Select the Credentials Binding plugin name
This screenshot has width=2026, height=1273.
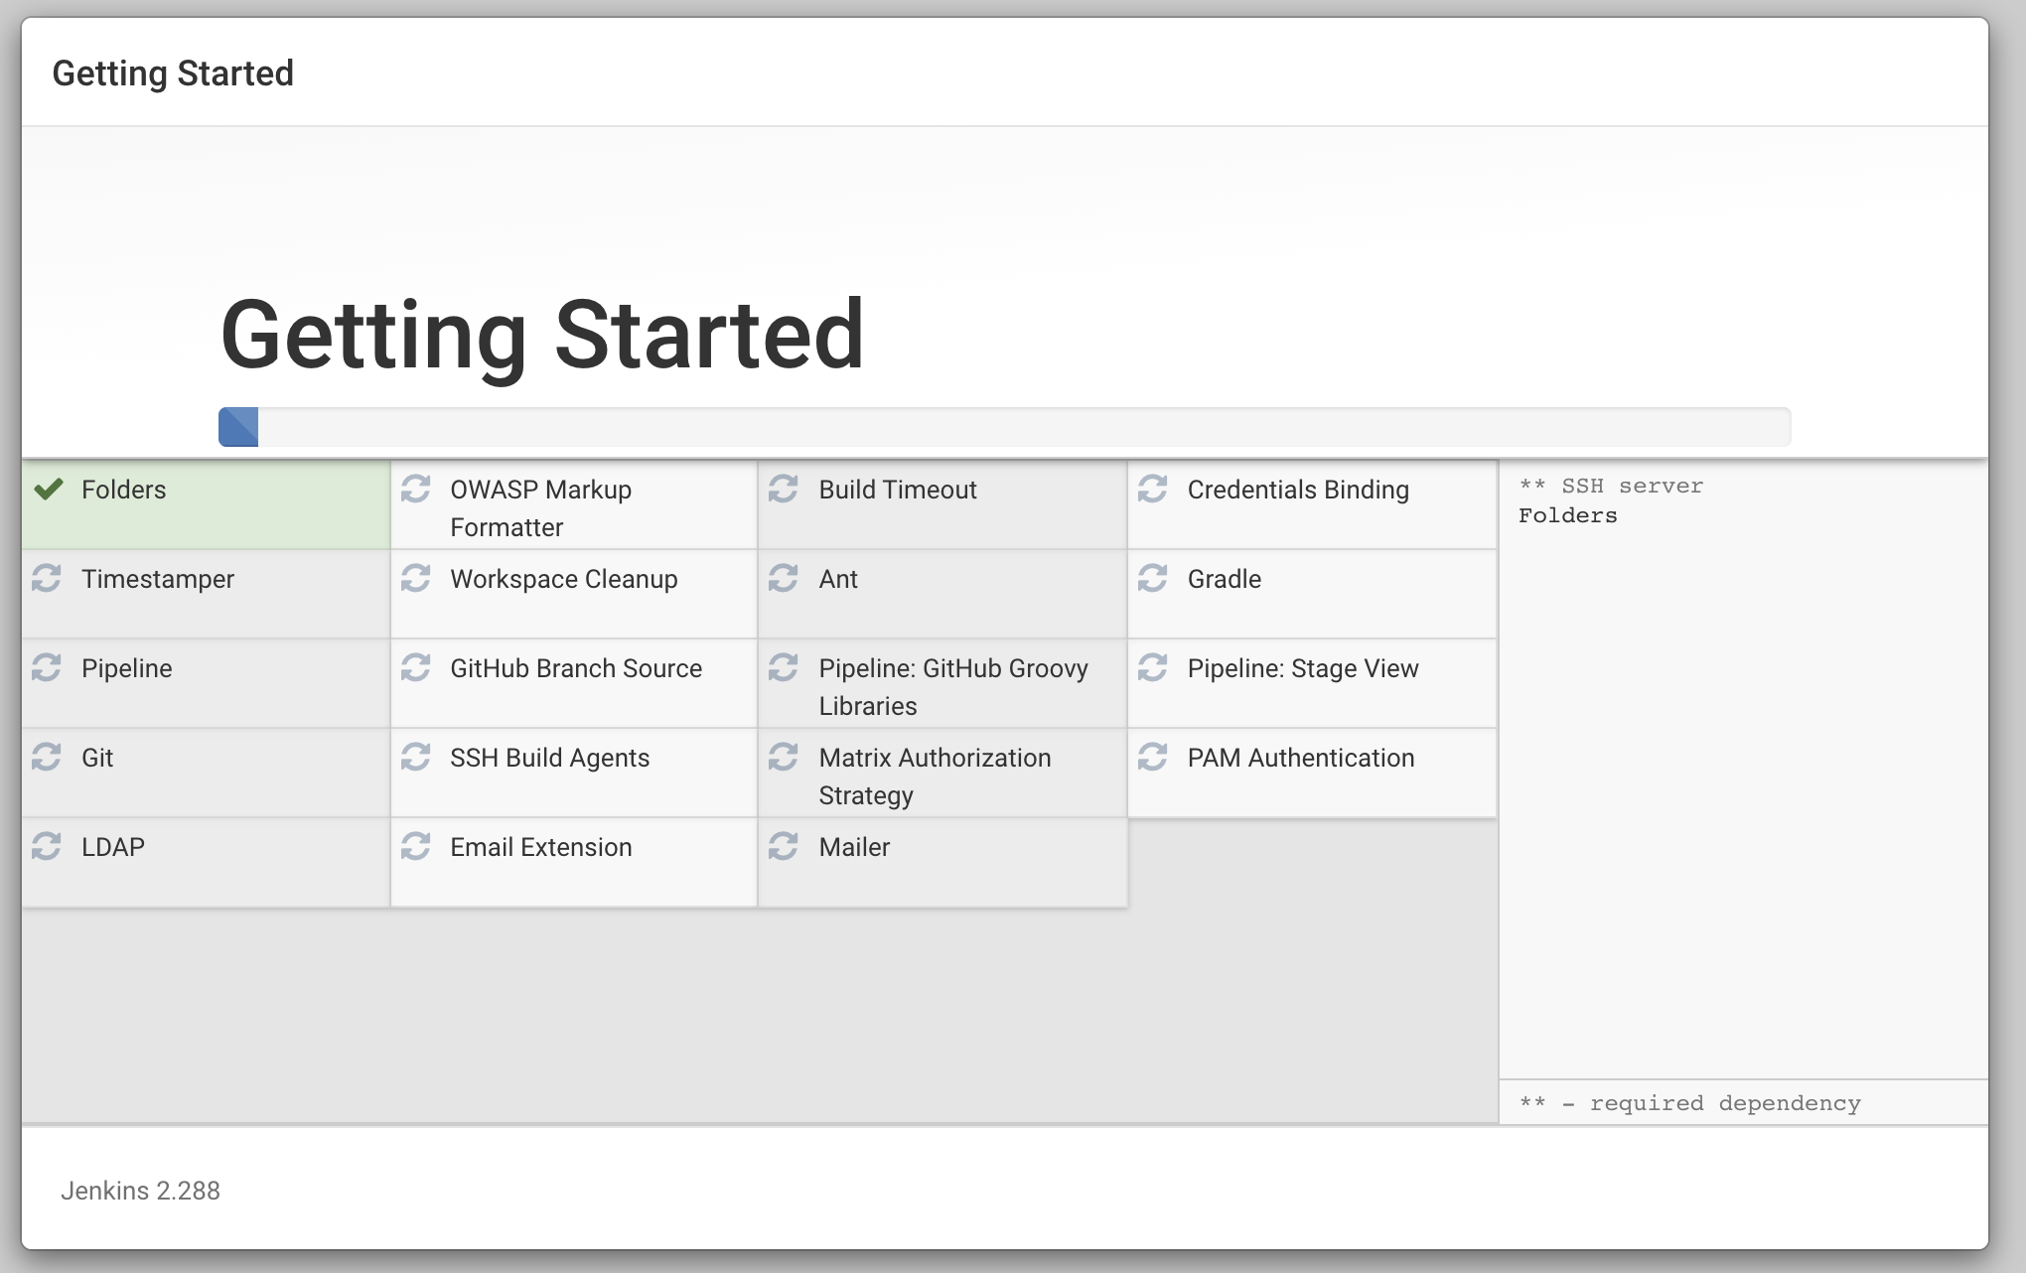pos(1298,490)
